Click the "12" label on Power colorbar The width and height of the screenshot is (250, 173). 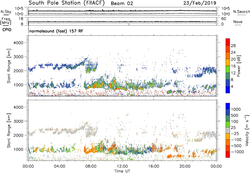(233, 73)
